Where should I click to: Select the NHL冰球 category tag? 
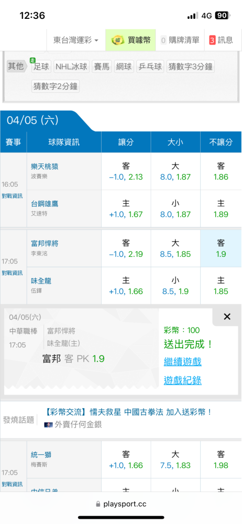click(x=72, y=67)
